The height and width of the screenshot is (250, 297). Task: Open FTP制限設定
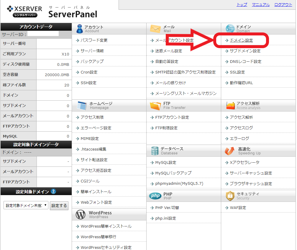tap(166, 128)
